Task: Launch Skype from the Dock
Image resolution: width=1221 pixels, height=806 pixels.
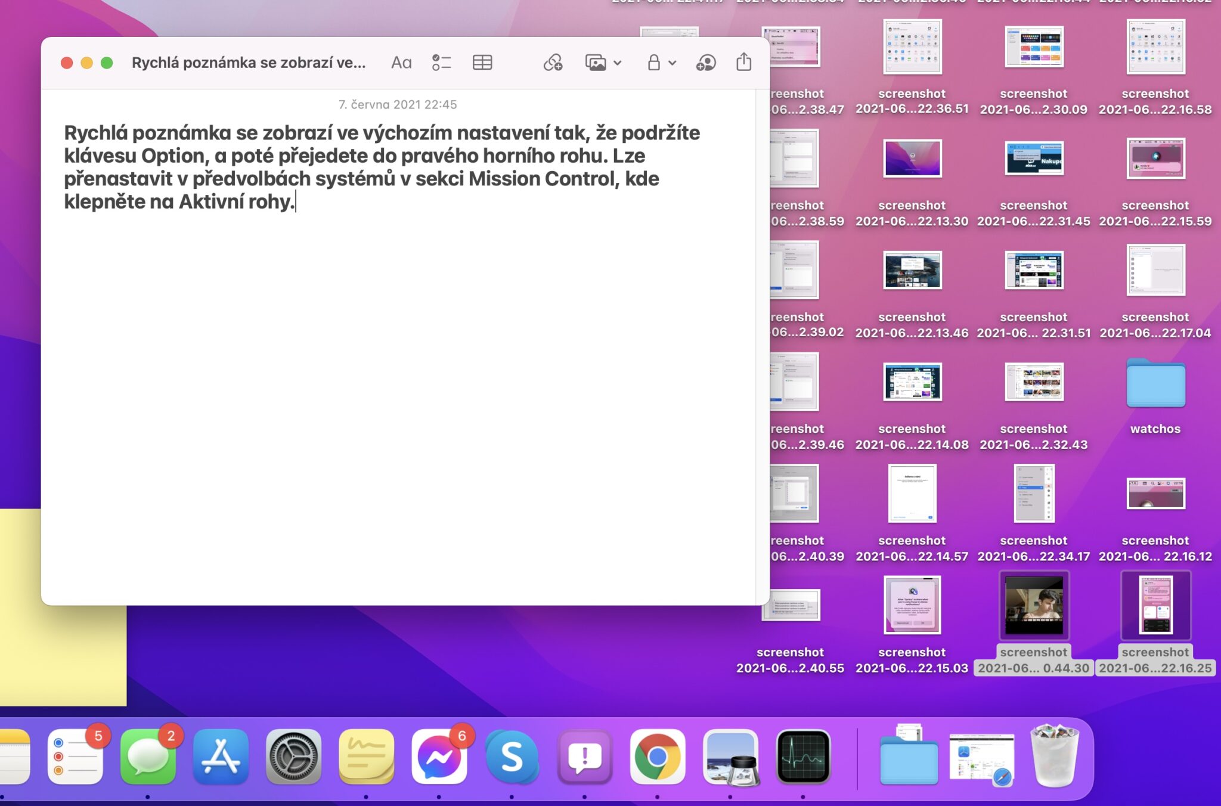Action: [512, 758]
